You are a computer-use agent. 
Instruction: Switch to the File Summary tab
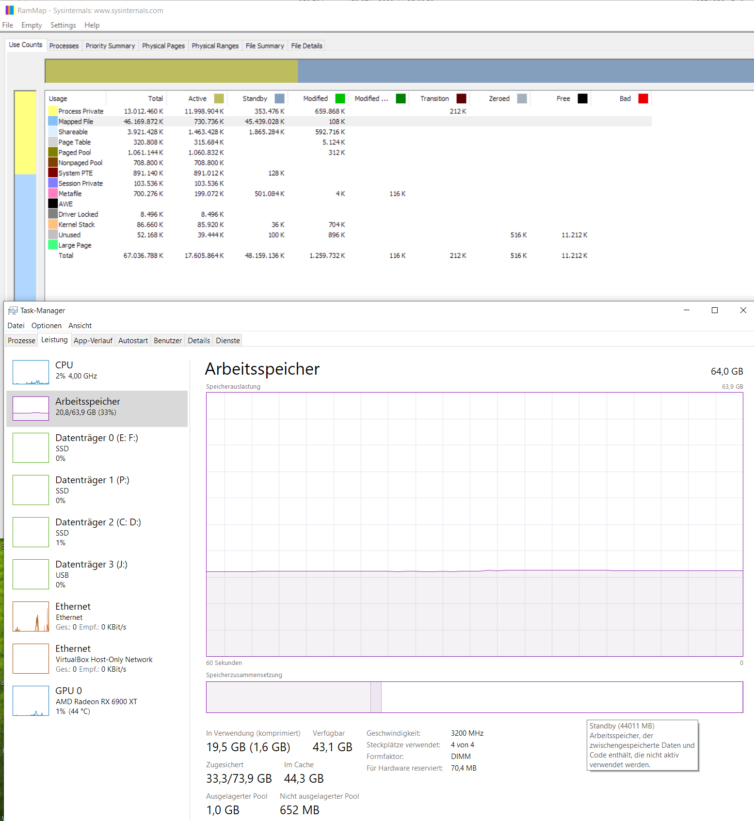click(265, 46)
